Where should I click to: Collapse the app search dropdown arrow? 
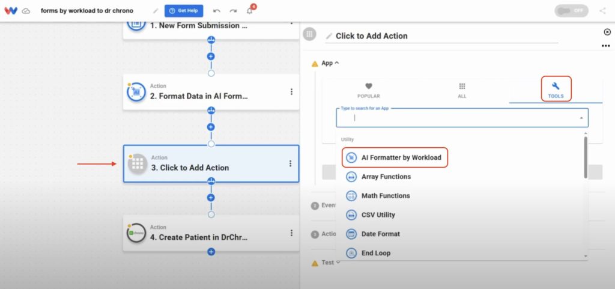(581, 118)
